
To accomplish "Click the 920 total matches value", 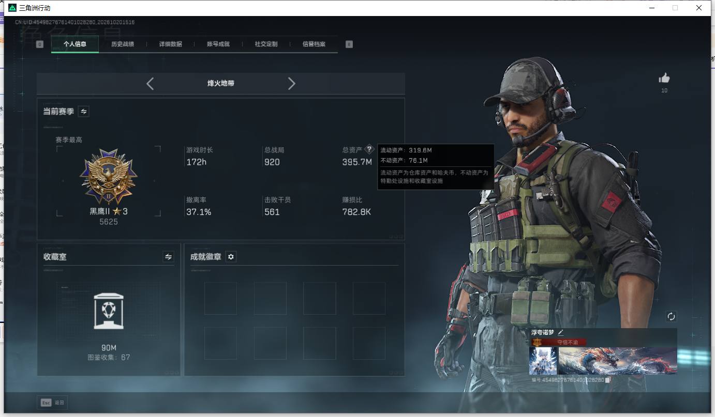I will coord(272,162).
